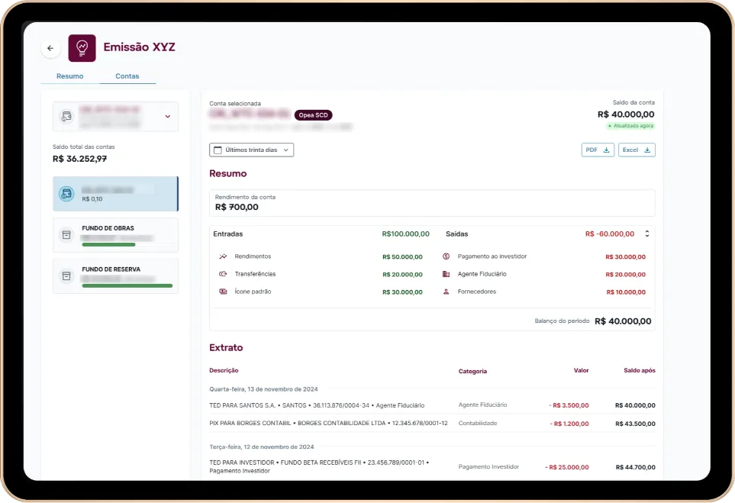Click the Transferências icon
The width and height of the screenshot is (735, 503).
(x=223, y=274)
